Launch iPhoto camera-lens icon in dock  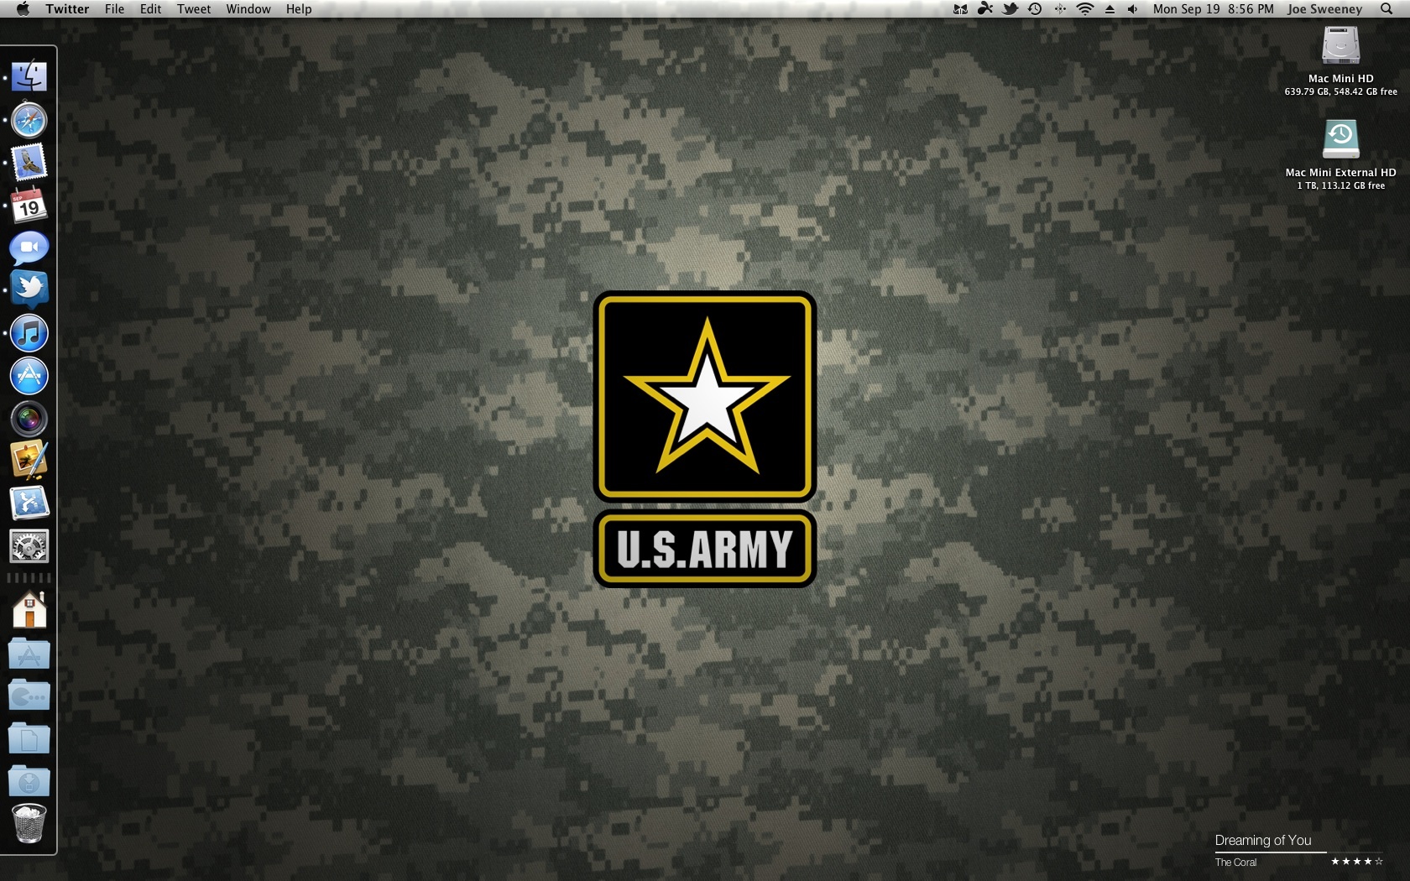(x=29, y=418)
